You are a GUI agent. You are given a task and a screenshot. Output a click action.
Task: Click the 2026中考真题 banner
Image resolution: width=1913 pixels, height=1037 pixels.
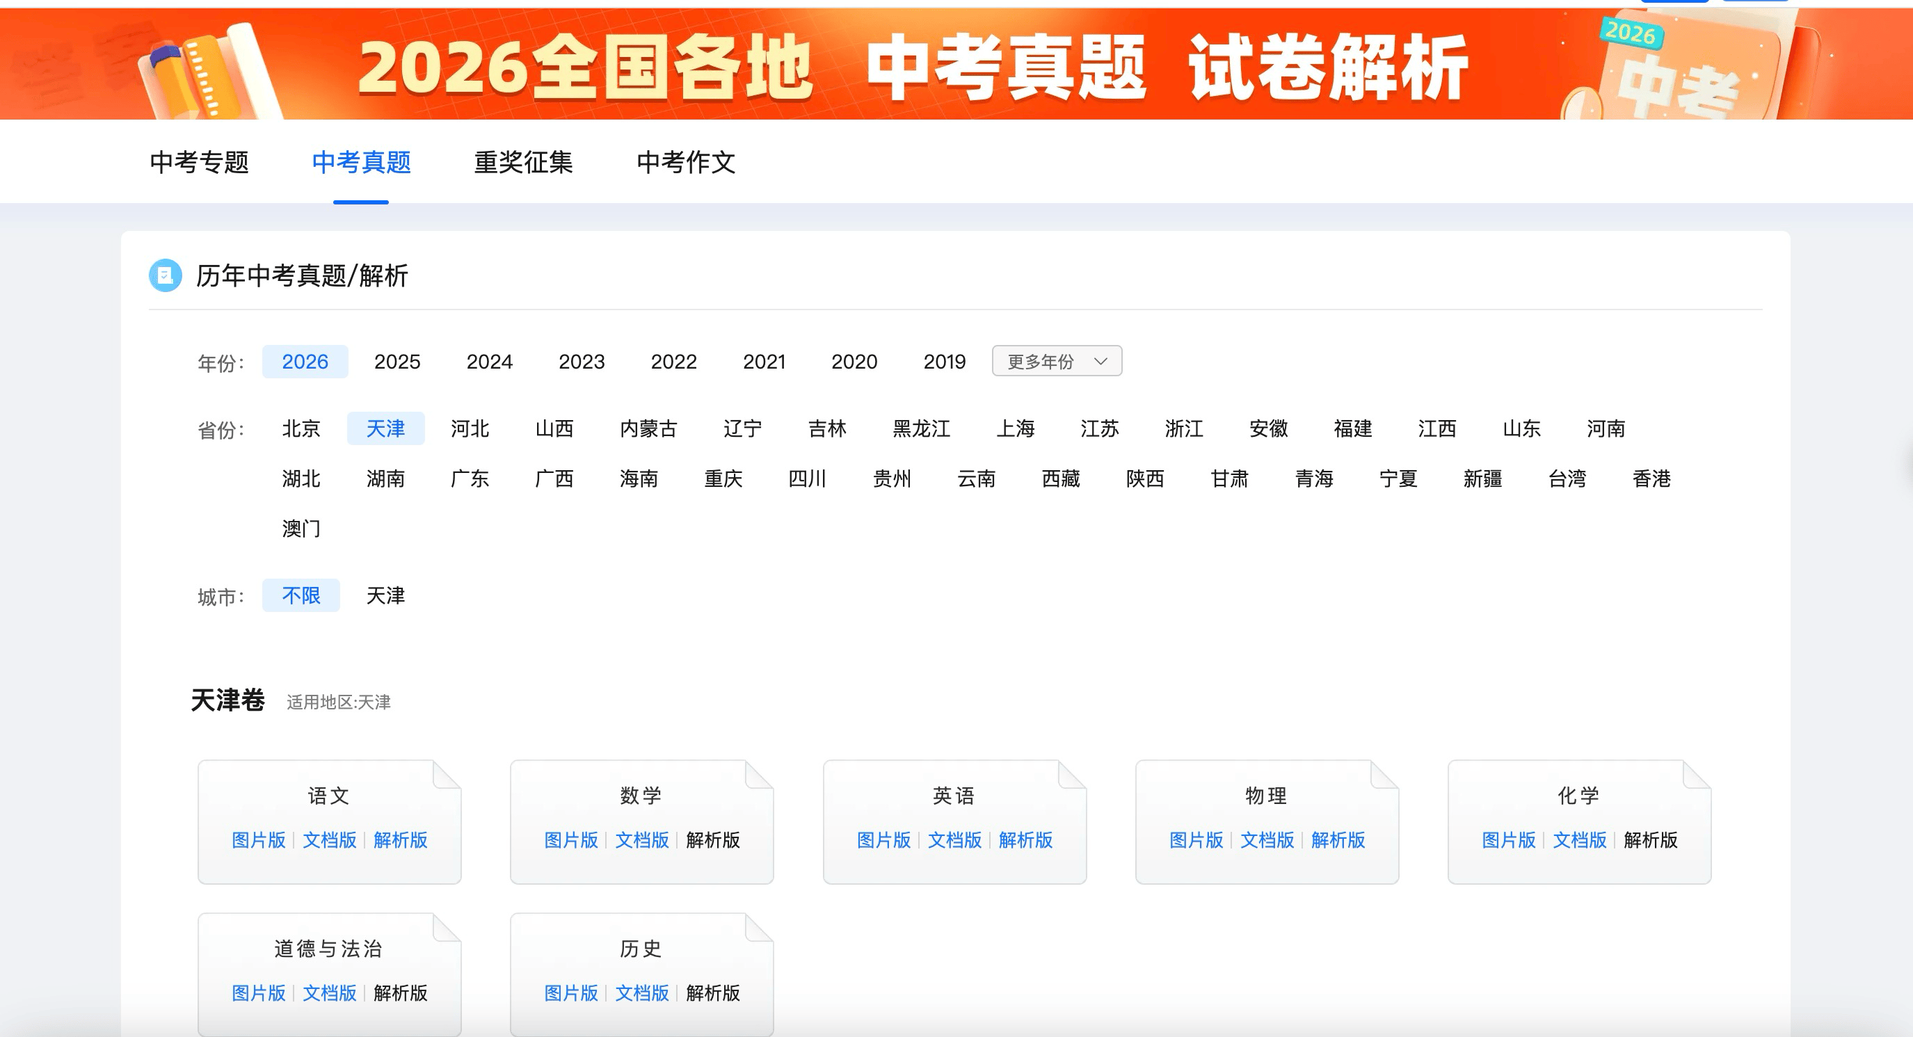(956, 65)
